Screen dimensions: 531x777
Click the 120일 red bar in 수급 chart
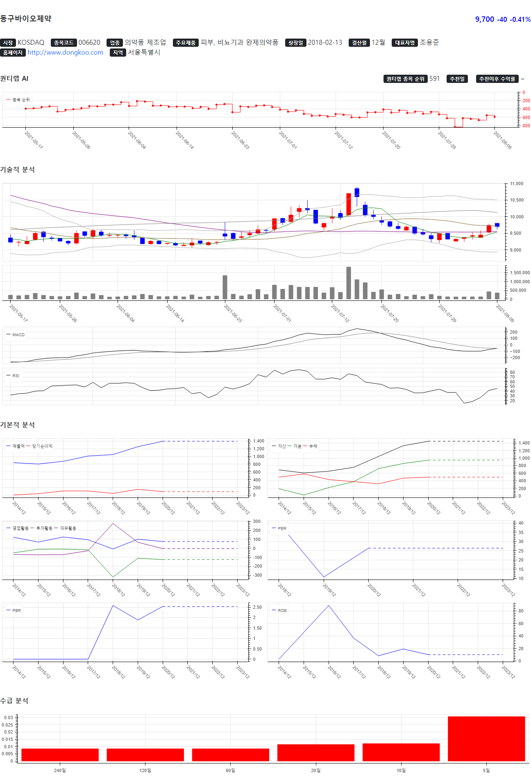point(145,755)
